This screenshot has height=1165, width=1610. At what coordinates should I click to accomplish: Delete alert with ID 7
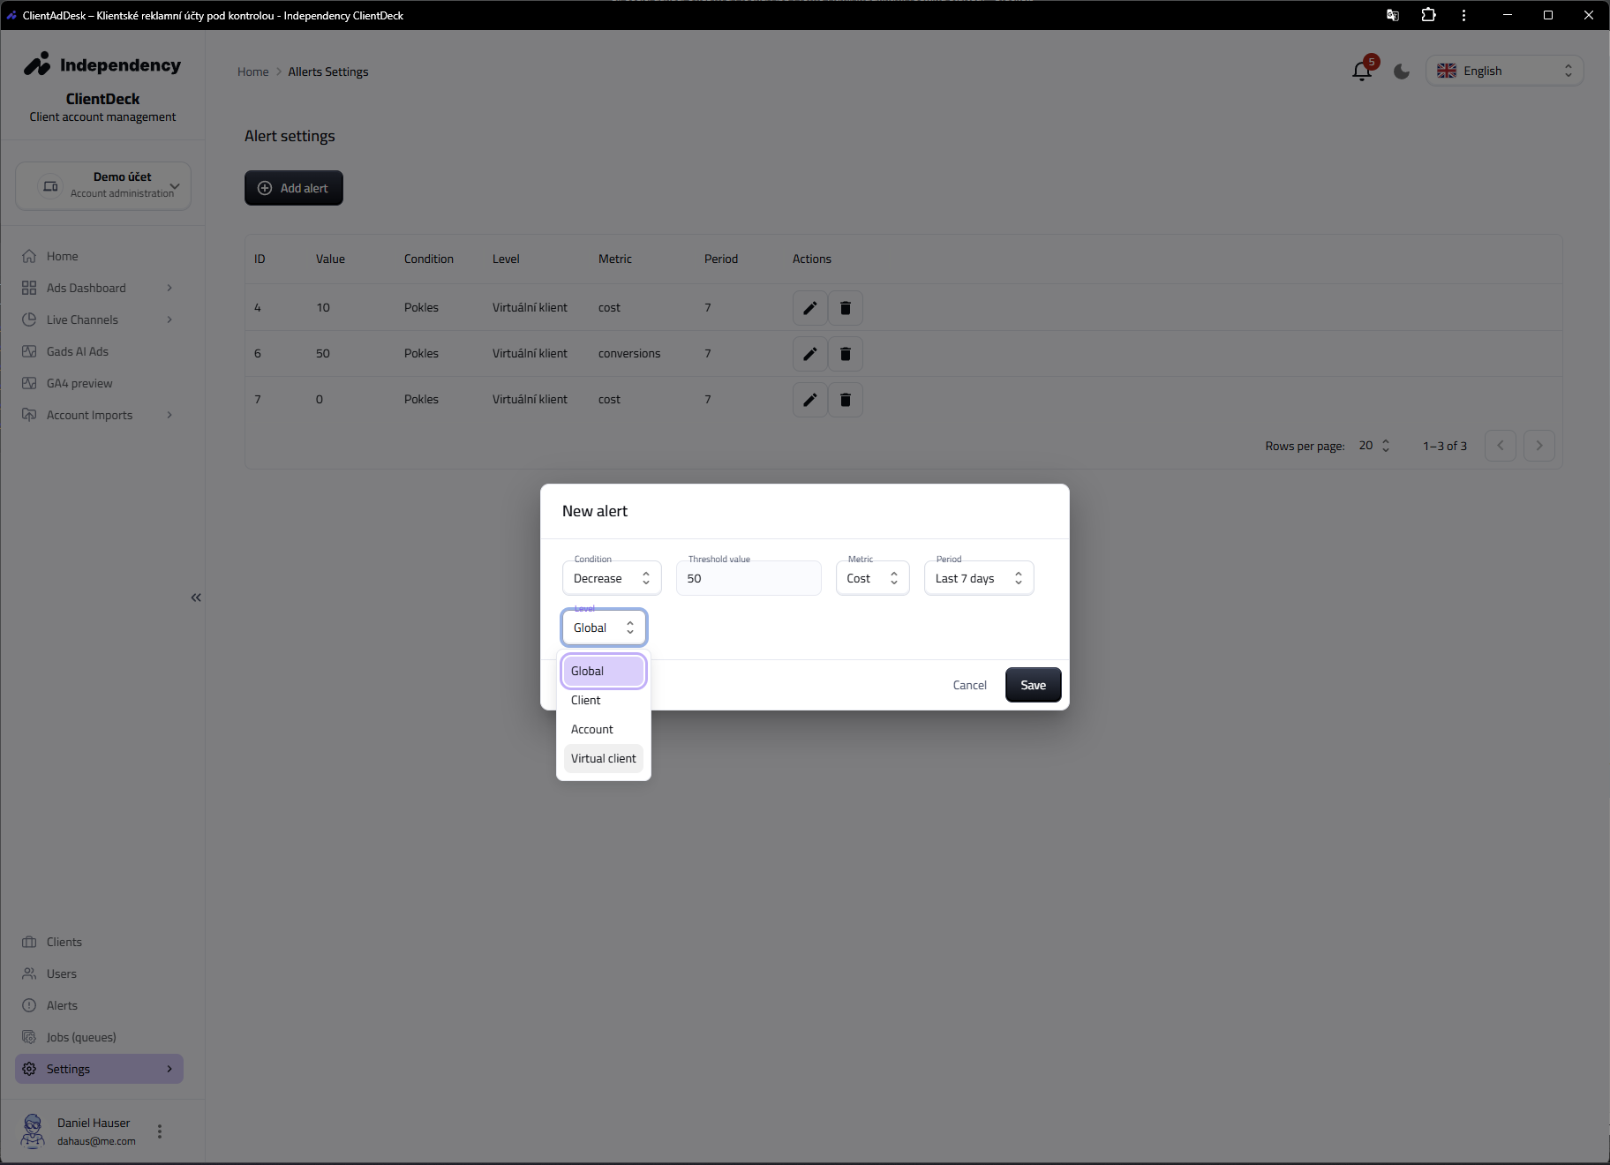[845, 400]
